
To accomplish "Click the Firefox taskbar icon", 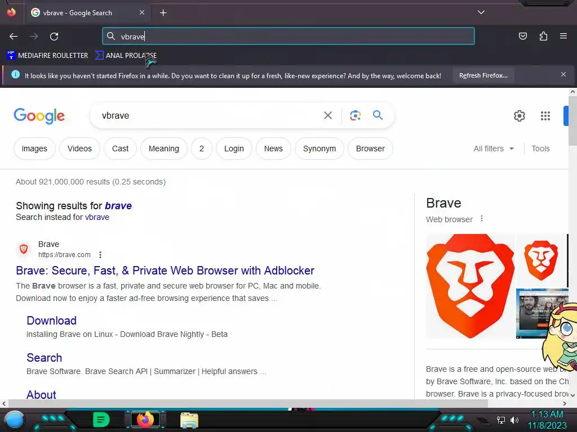I will click(x=145, y=420).
